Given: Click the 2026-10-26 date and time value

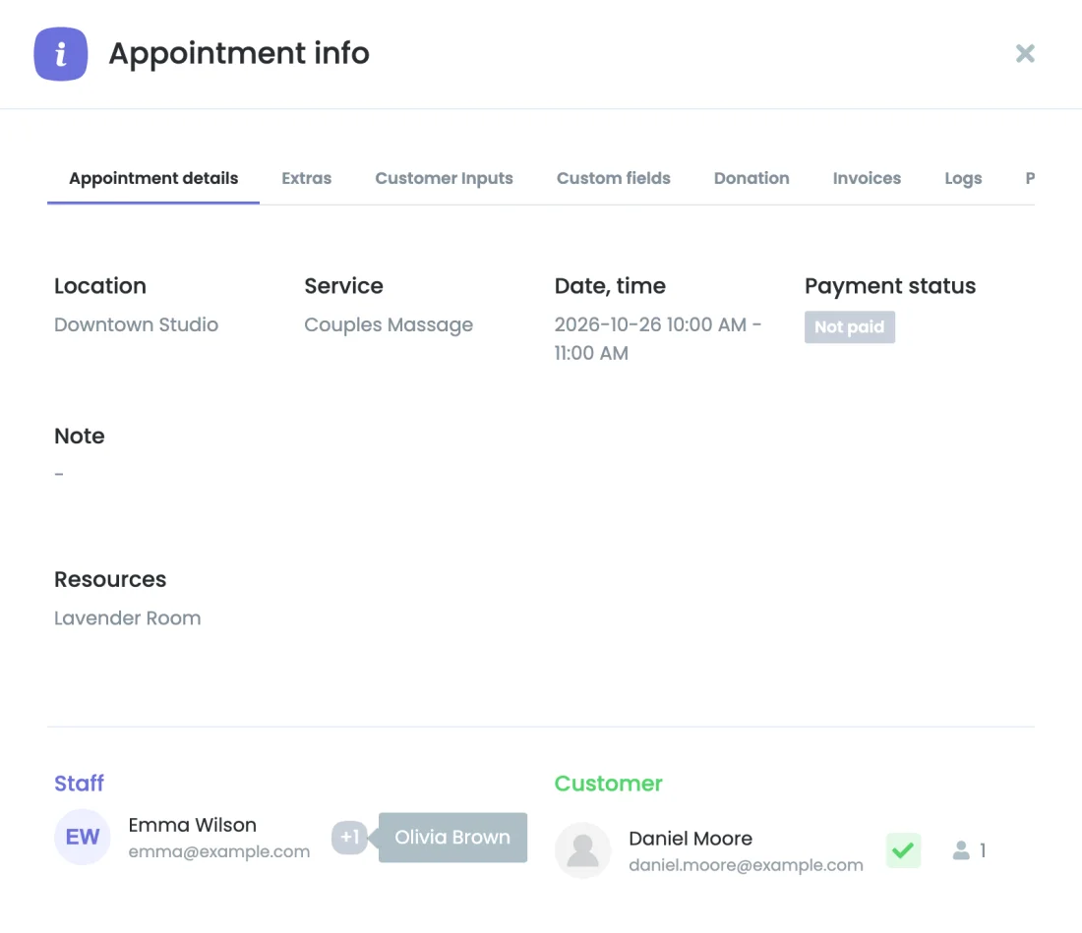Looking at the screenshot, I should pyautogui.click(x=658, y=338).
